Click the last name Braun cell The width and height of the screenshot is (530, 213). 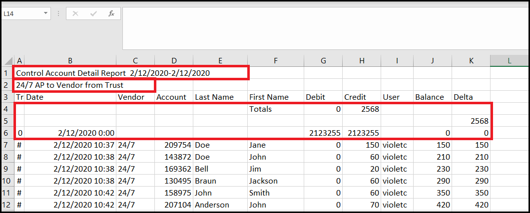pyautogui.click(x=220, y=181)
